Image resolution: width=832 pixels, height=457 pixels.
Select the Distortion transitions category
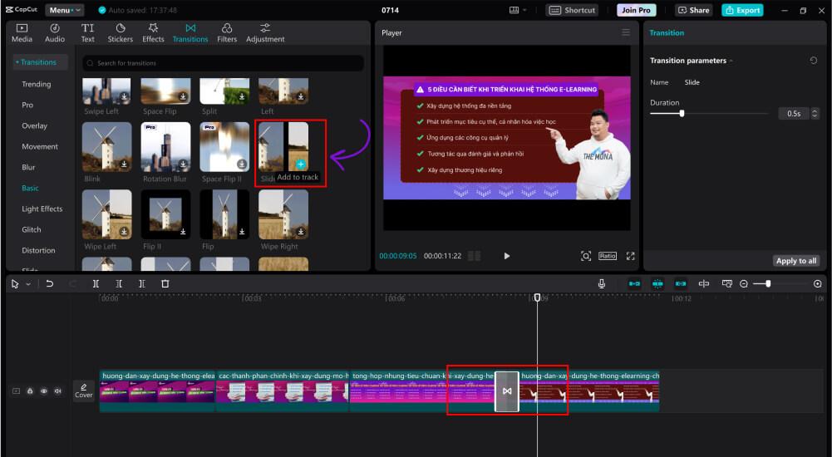[38, 250]
